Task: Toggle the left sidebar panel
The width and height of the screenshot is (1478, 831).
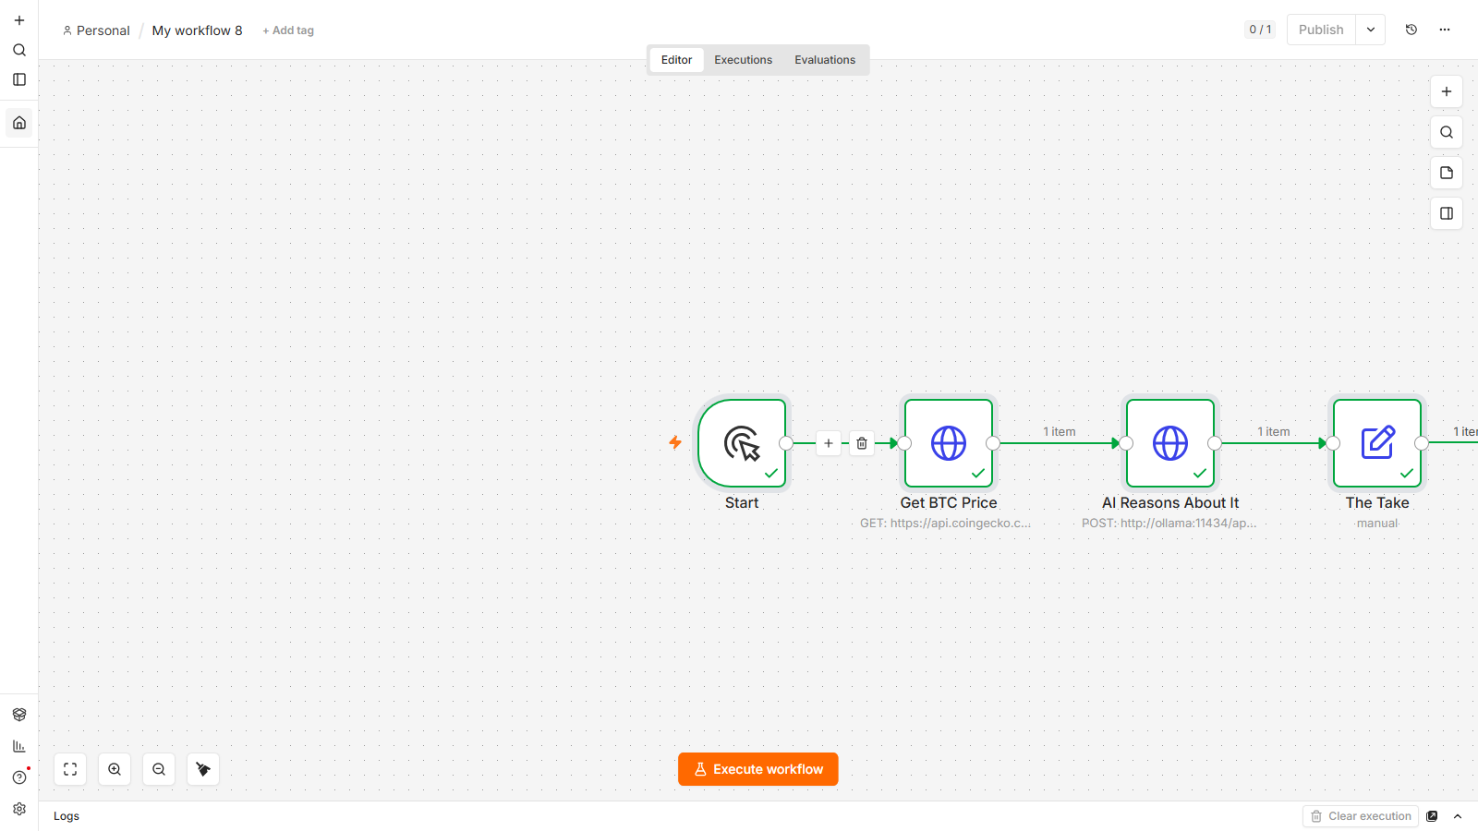Action: (x=19, y=79)
